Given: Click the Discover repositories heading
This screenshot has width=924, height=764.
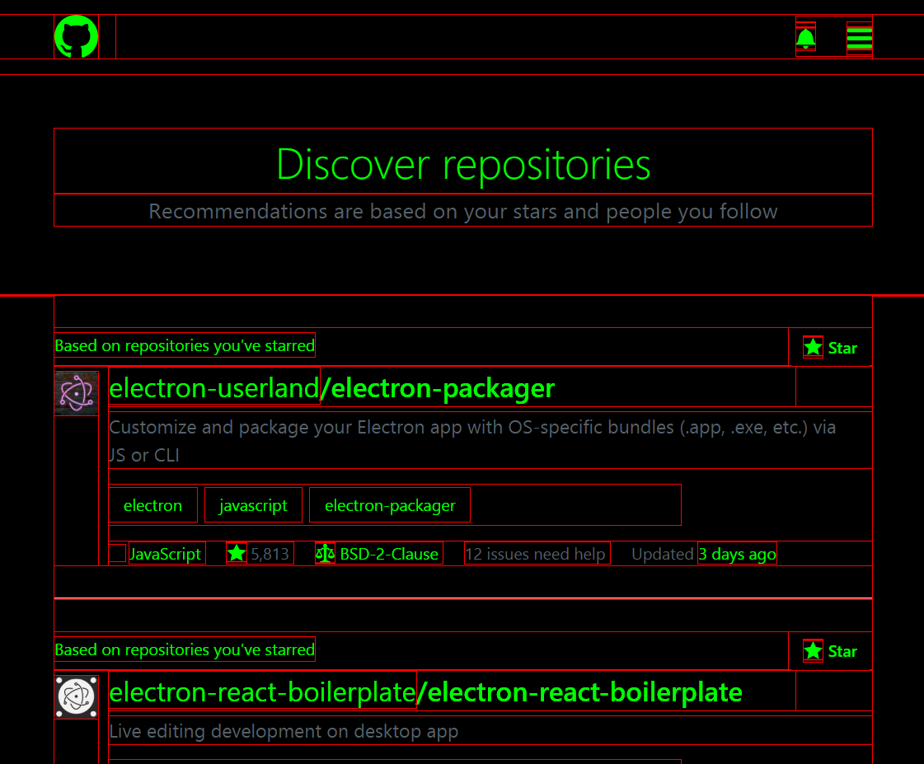Looking at the screenshot, I should pos(463,163).
